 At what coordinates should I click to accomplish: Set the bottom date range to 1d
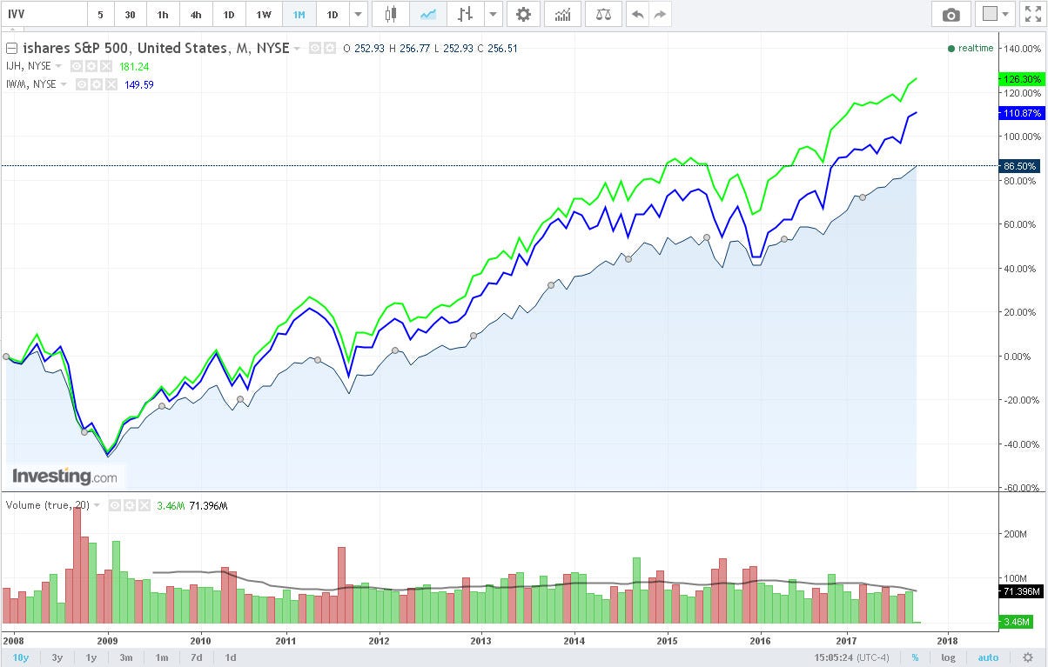coord(231,657)
